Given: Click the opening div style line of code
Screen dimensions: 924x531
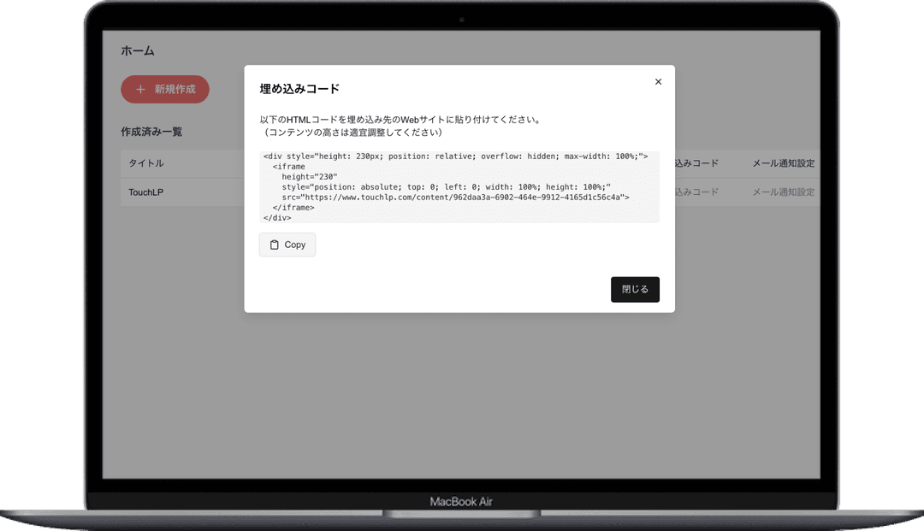Looking at the screenshot, I should point(455,156).
